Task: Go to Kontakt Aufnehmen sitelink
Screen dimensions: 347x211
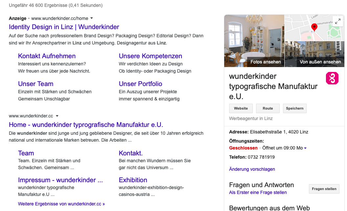Action: [x=47, y=56]
